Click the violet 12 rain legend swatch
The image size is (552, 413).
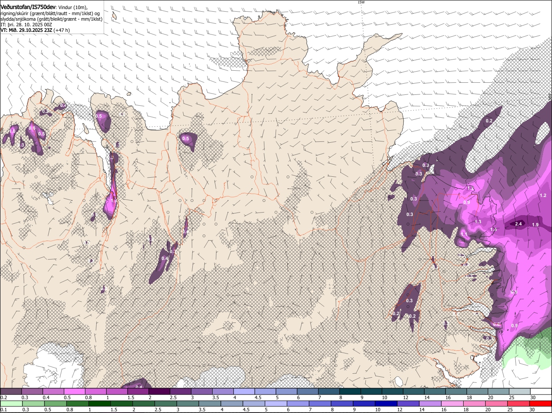click(408, 404)
